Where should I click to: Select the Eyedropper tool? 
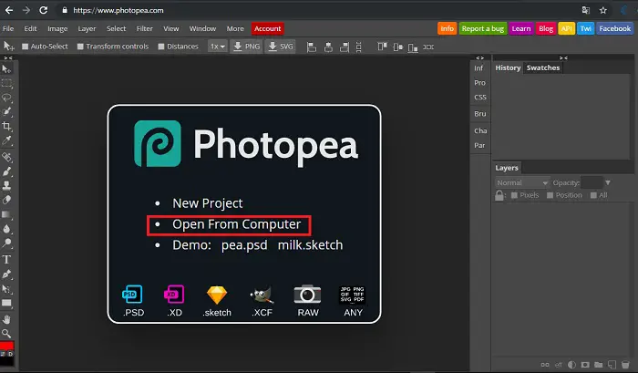7,140
